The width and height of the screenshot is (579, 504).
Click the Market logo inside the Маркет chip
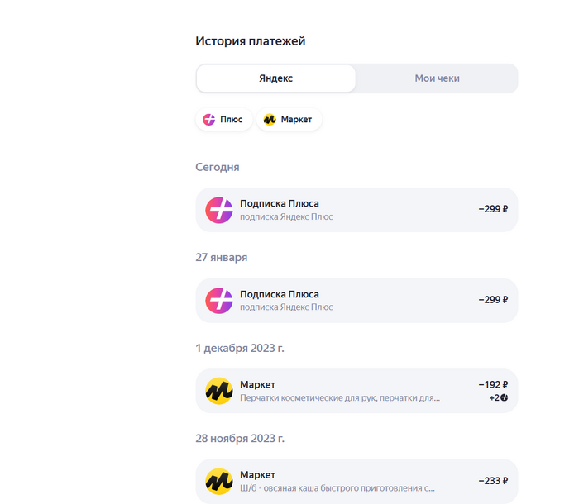tap(270, 120)
